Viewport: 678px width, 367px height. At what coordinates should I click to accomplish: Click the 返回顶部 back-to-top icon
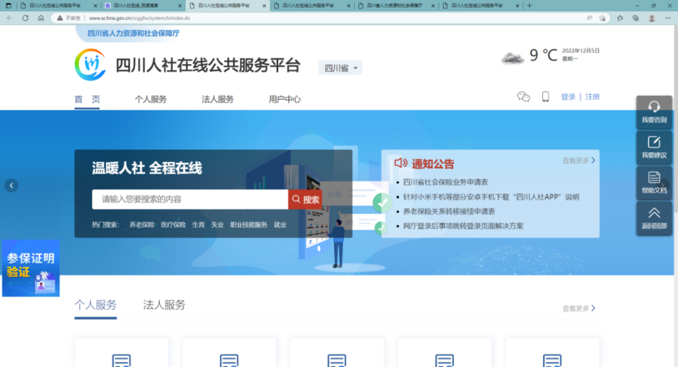pos(654,214)
